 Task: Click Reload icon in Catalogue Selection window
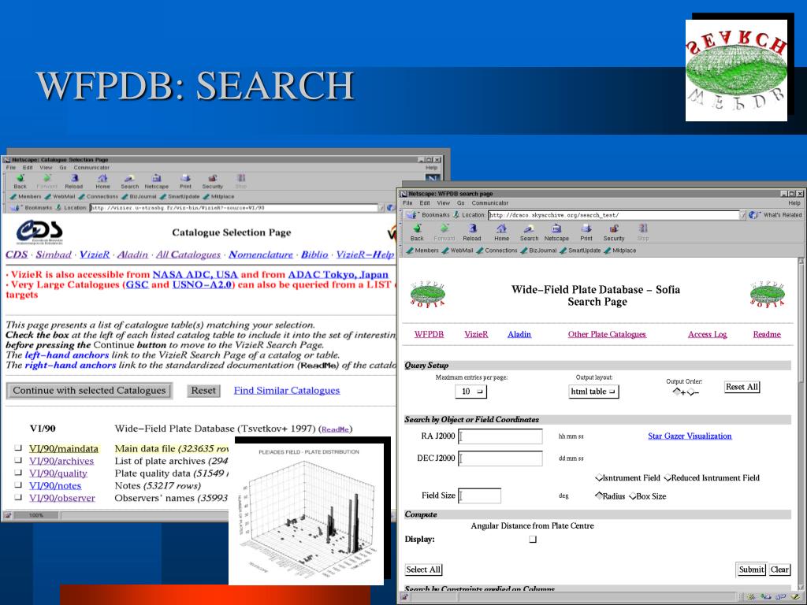(73, 181)
